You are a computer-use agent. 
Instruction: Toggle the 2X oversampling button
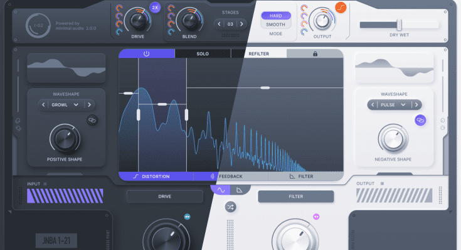click(155, 8)
